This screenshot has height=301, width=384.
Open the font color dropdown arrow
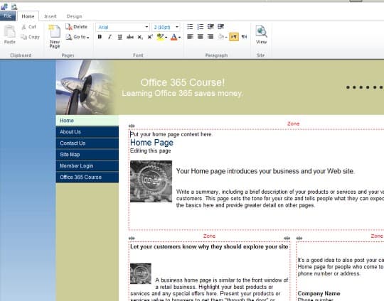[x=180, y=37]
